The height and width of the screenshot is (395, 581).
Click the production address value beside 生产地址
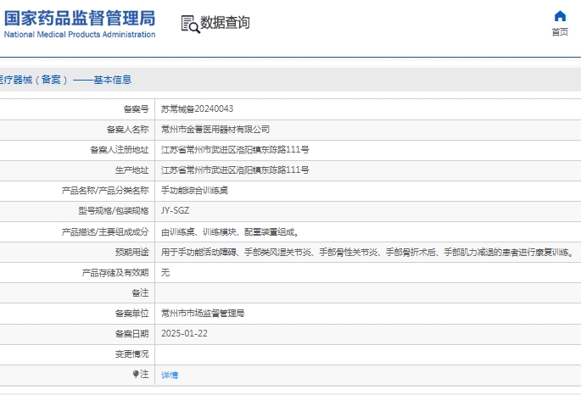pyautogui.click(x=235, y=170)
